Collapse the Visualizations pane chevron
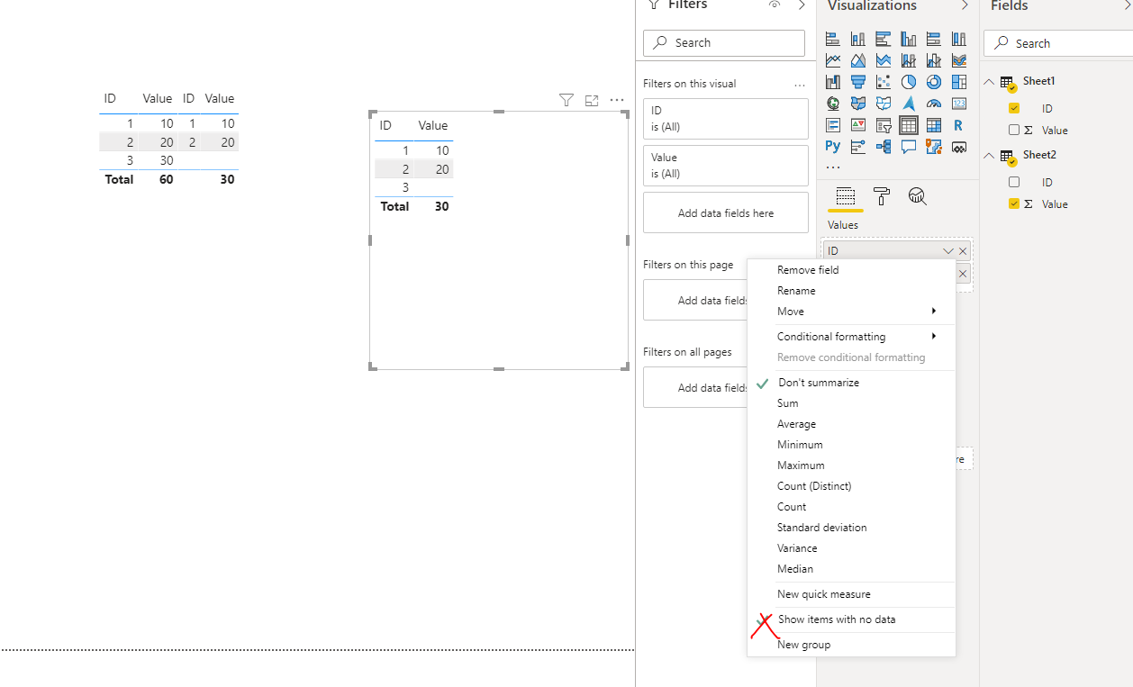The image size is (1133, 687). [965, 5]
